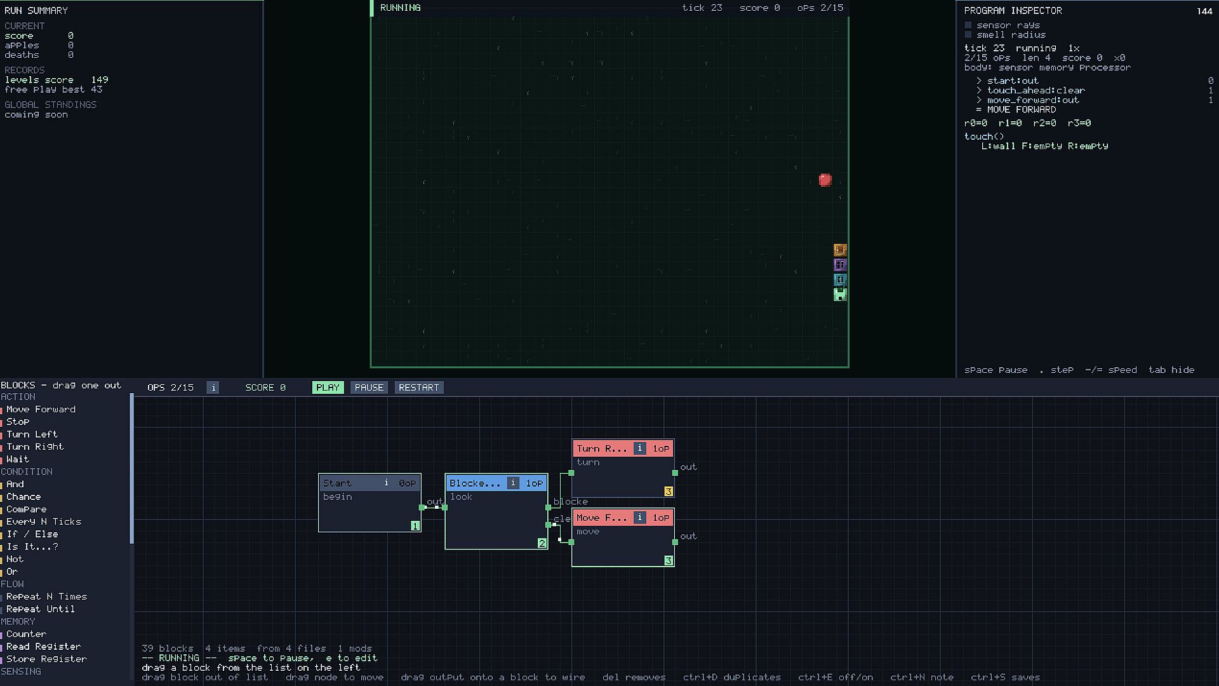Enable the smell radius checkbox
Viewport: 1219px width, 686px height.
[x=968, y=35]
